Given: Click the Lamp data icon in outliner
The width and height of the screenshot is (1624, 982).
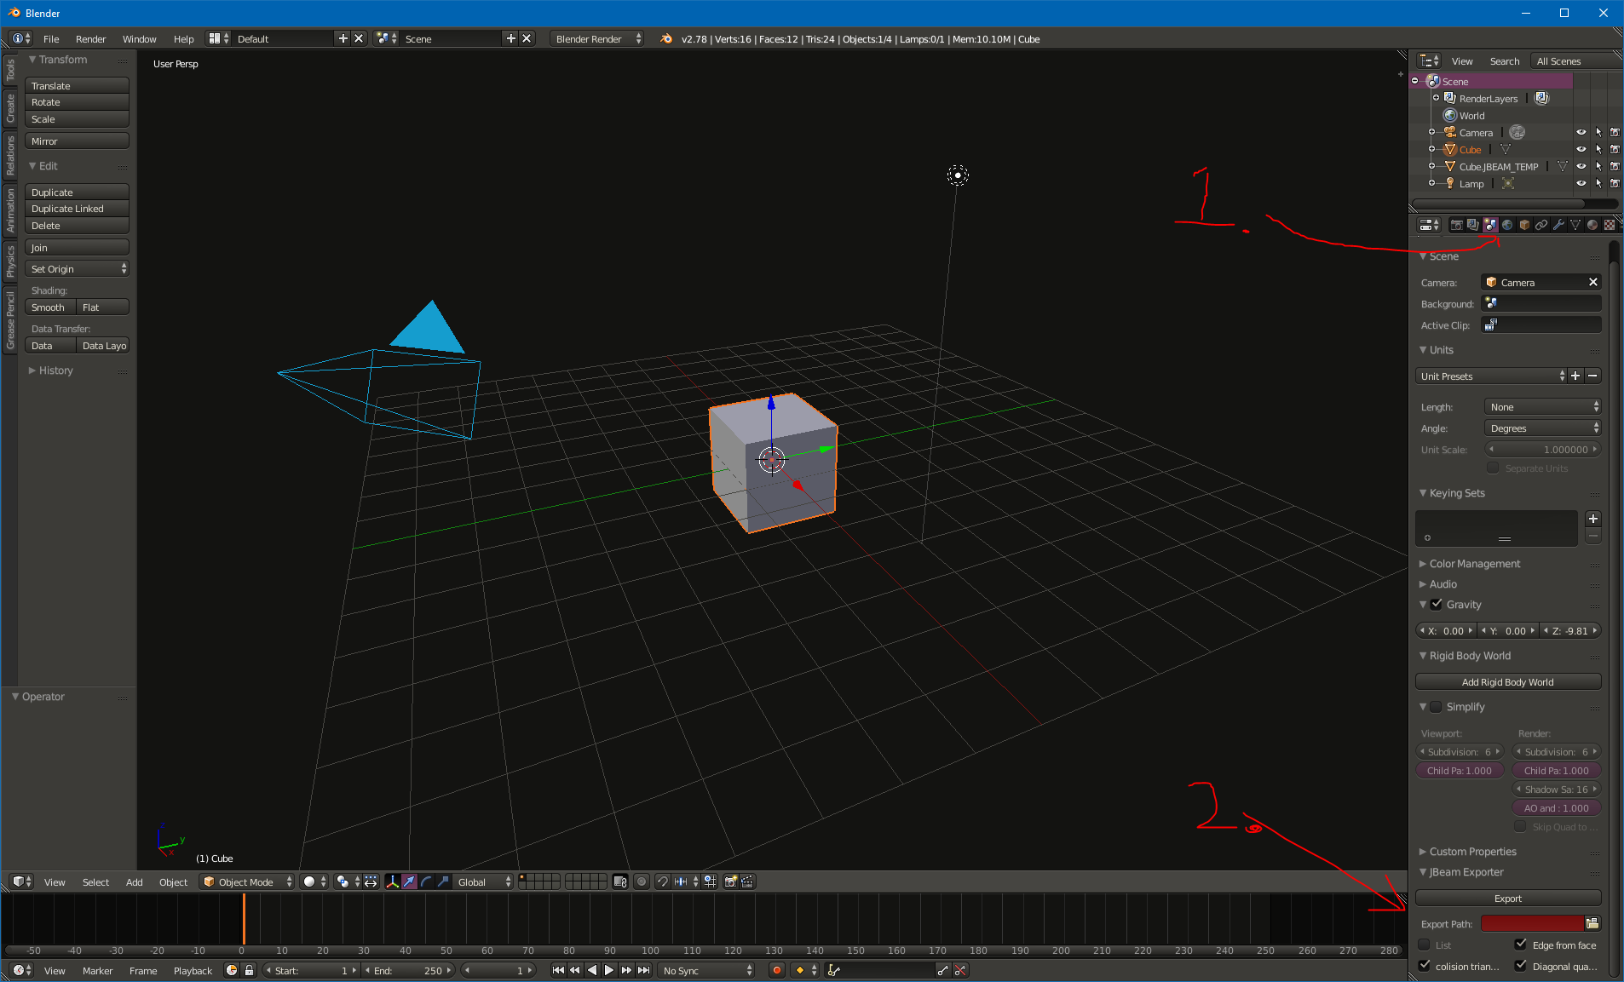Looking at the screenshot, I should (1507, 183).
